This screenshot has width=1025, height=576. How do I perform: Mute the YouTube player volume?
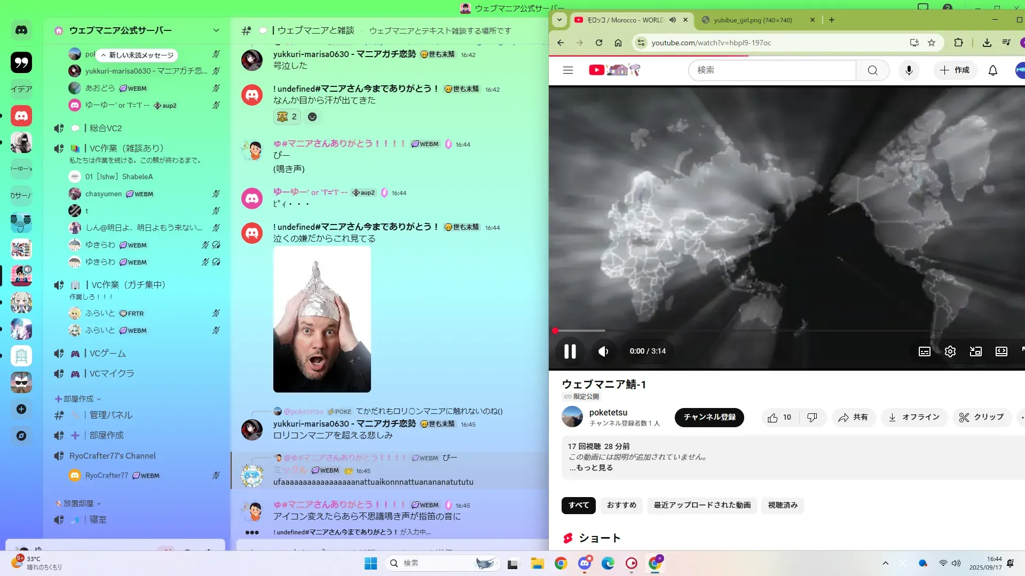point(603,351)
